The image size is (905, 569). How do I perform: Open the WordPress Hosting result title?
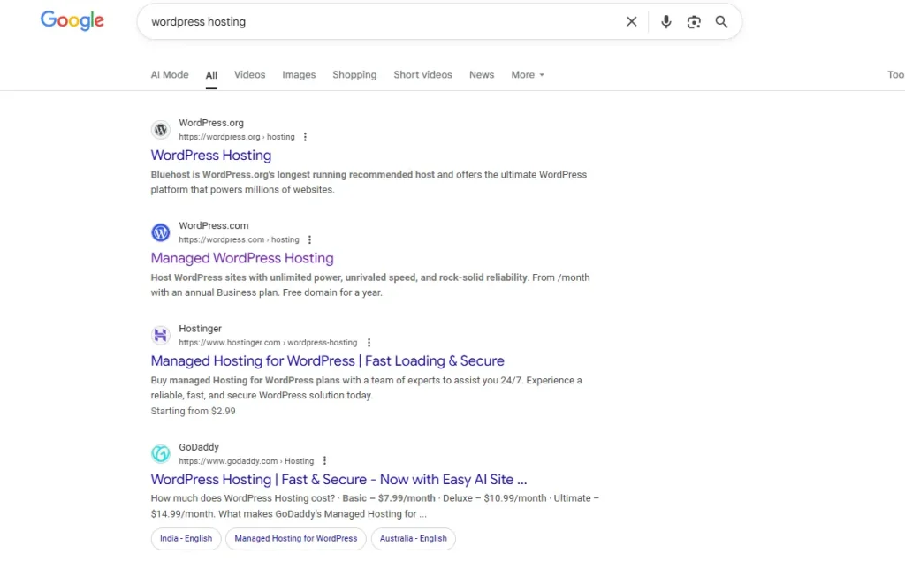pos(211,156)
